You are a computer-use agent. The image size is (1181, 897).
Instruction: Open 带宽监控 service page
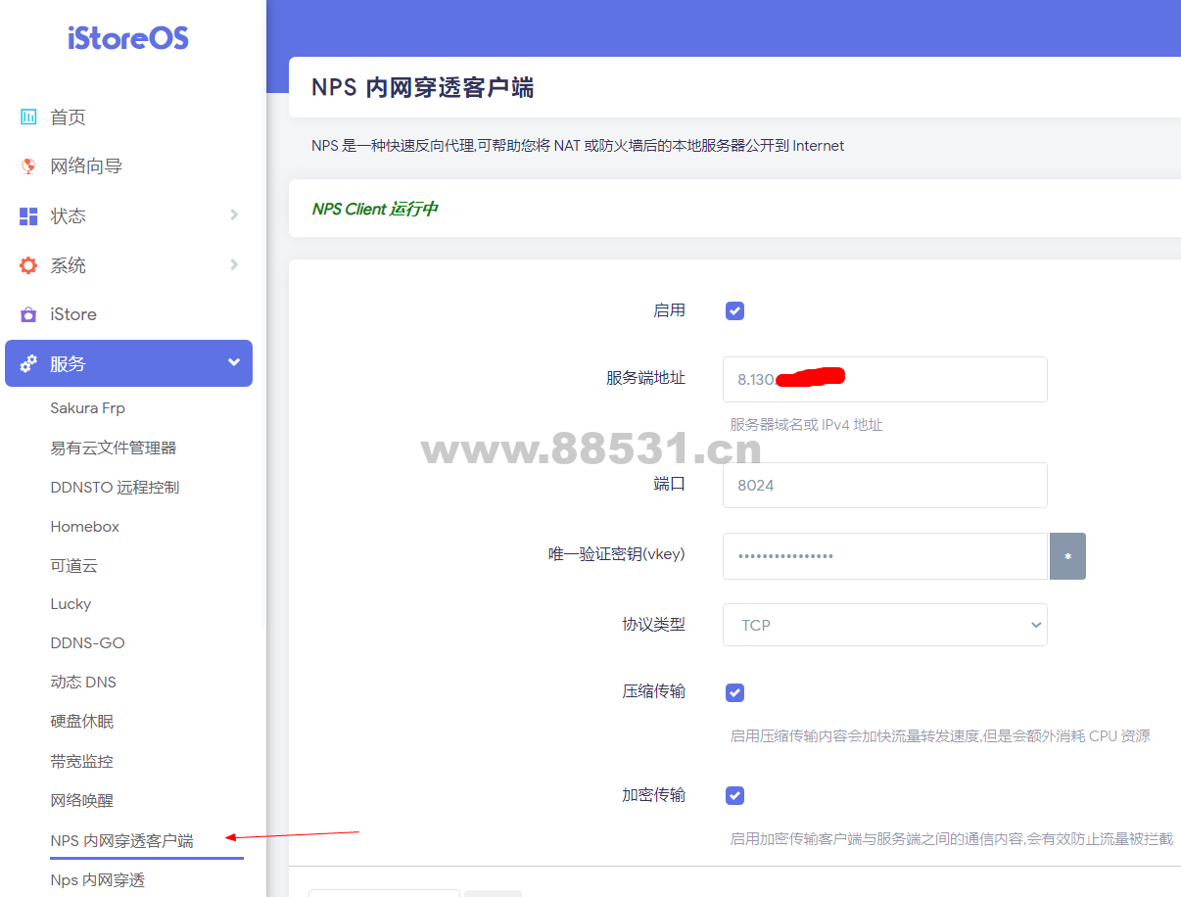(x=82, y=761)
